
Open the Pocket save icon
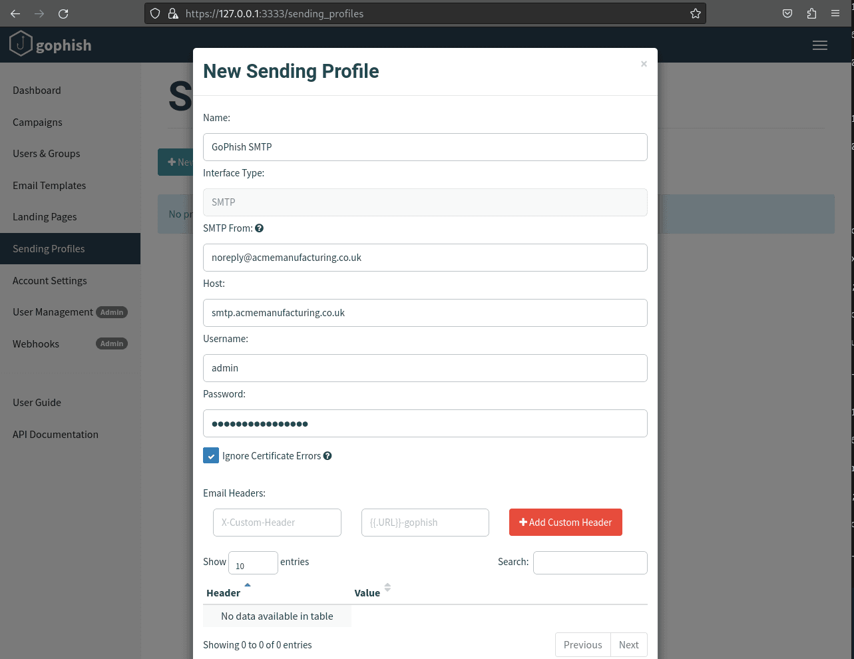787,13
